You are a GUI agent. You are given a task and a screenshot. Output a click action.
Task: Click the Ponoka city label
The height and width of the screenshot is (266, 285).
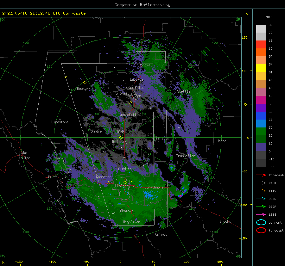tap(144, 65)
